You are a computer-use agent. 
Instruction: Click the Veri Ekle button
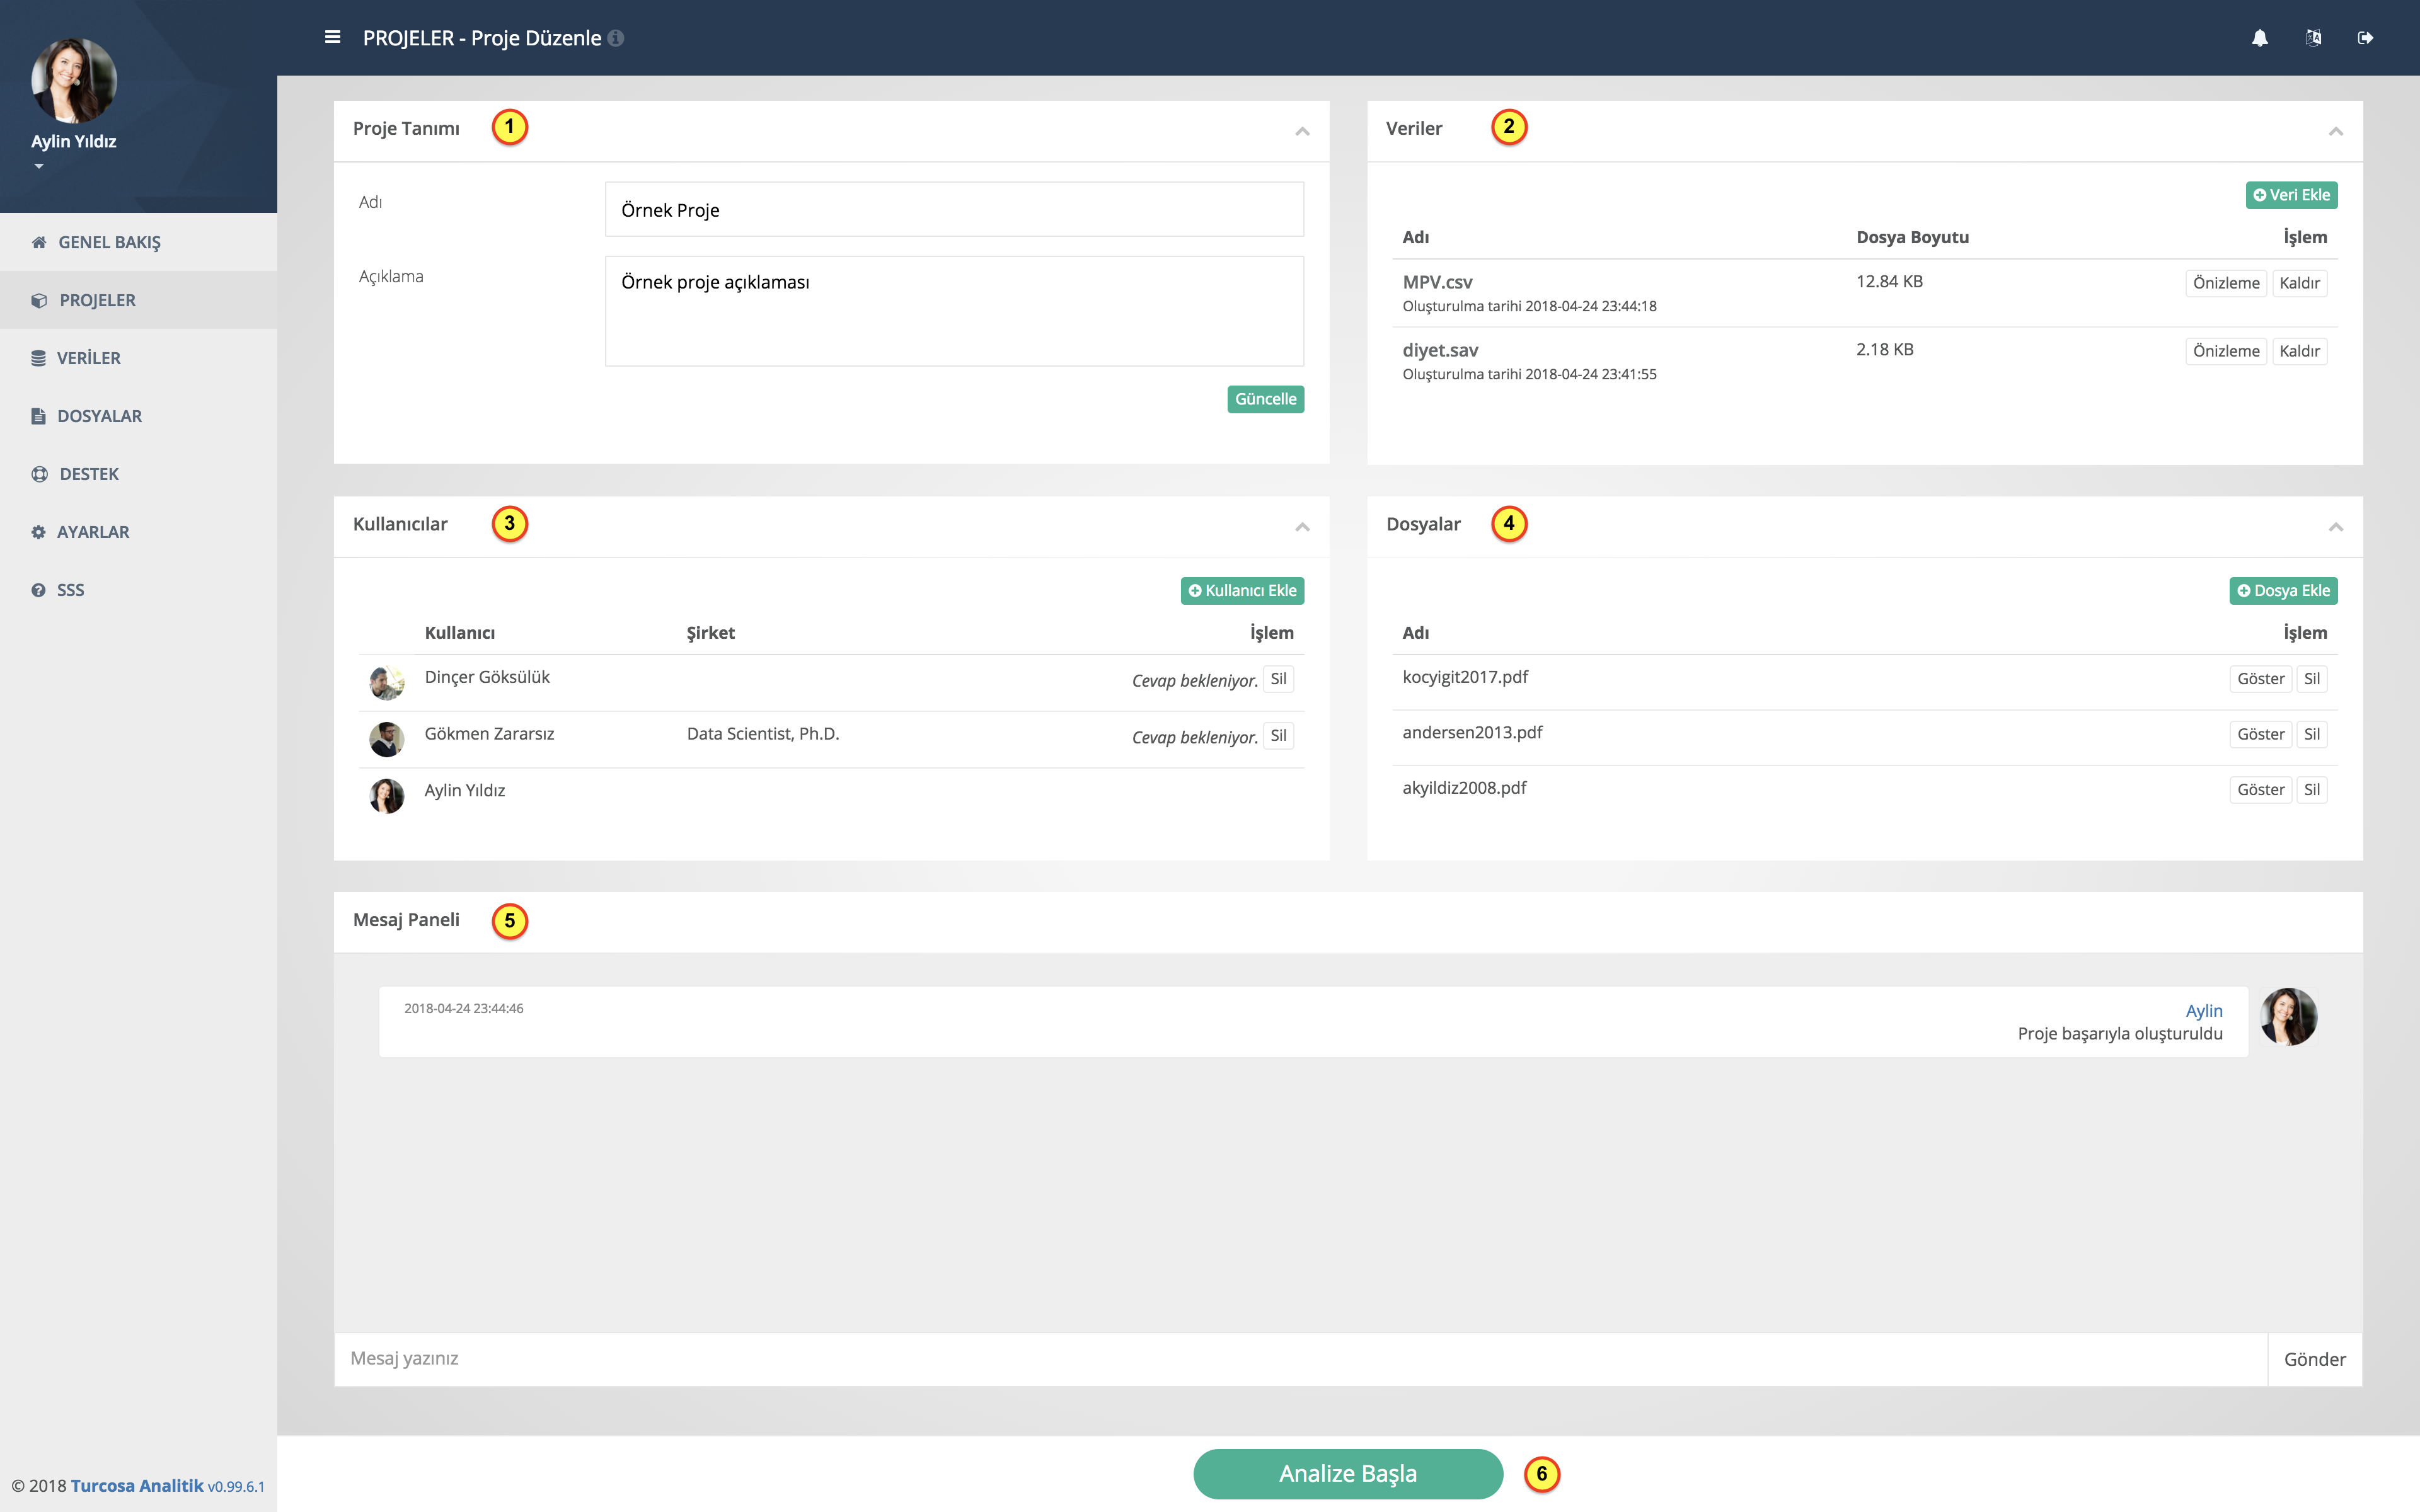(x=2291, y=195)
